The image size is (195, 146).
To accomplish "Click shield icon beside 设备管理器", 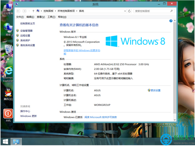I will tap(18, 30).
